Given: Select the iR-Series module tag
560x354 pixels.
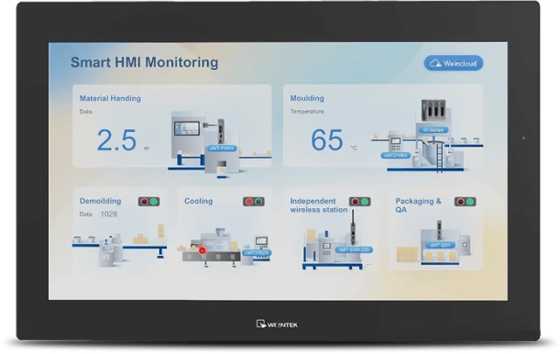Looking at the screenshot, I should 434,130.
